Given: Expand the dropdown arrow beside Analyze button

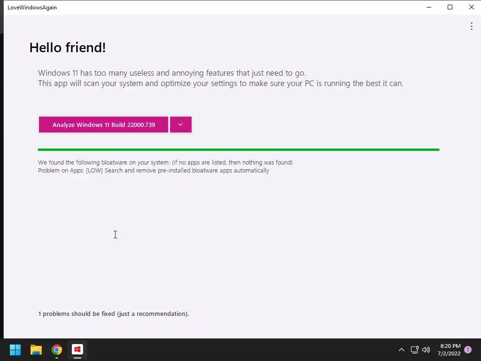Looking at the screenshot, I should coord(181,125).
